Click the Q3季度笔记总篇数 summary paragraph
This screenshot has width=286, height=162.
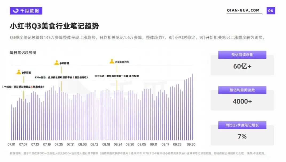pyautogui.click(x=138, y=38)
